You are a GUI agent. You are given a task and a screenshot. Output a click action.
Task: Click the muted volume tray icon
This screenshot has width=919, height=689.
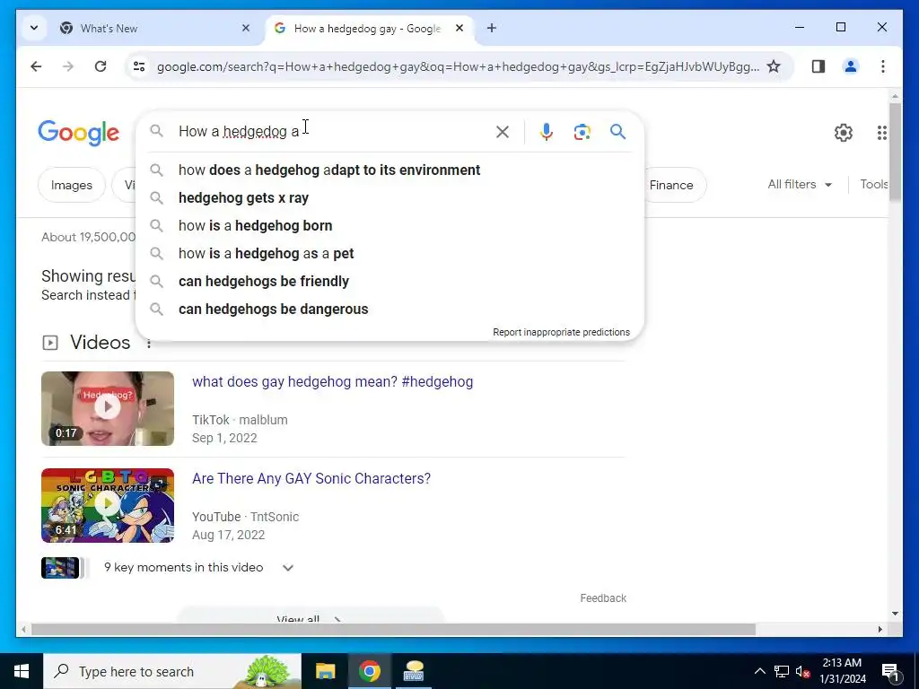pos(802,672)
